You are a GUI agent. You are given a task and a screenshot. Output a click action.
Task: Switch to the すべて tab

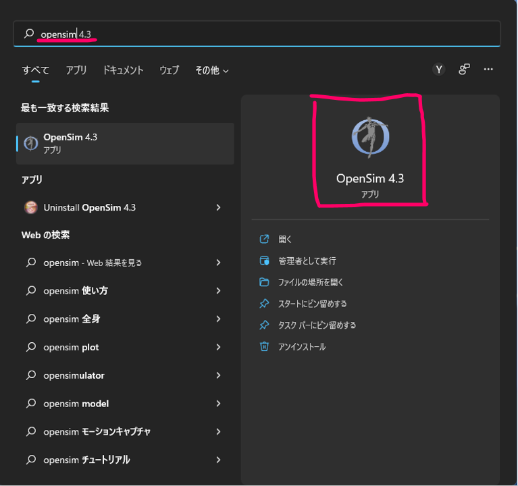tap(35, 70)
